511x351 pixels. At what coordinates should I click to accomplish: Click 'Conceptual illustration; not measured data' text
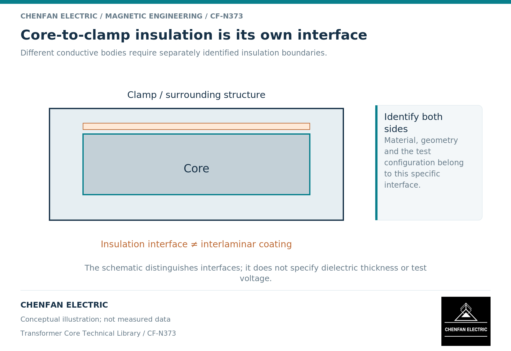click(95, 319)
